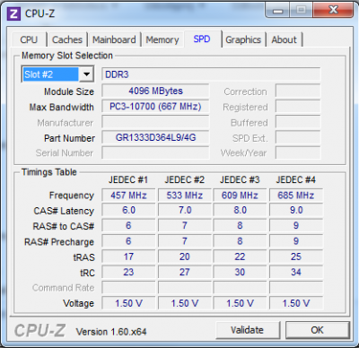Click the DDR3 memory type field

(211, 74)
